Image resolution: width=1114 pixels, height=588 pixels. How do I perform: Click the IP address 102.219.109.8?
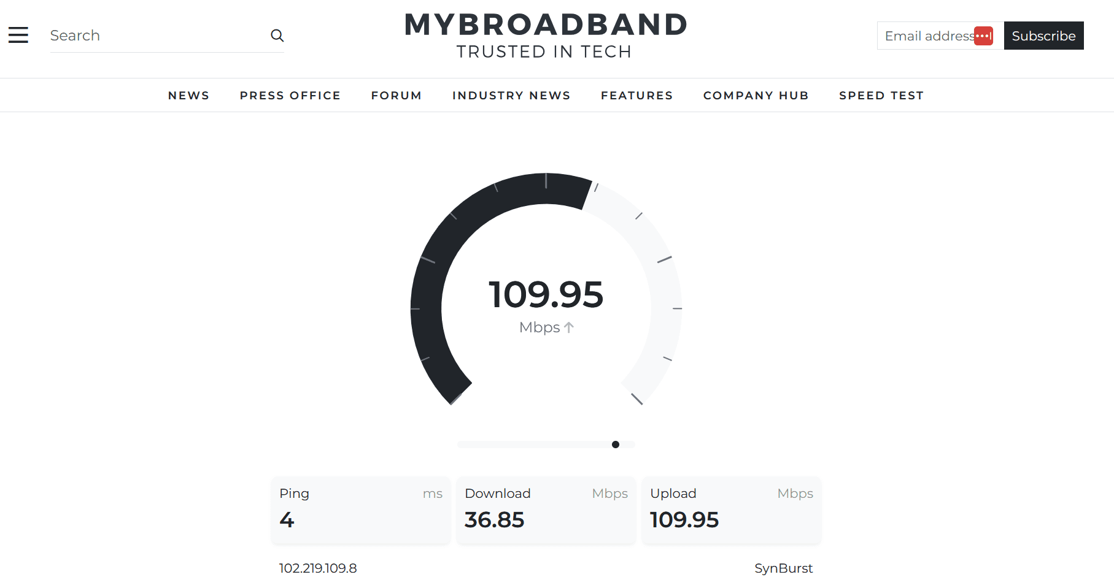[317, 568]
